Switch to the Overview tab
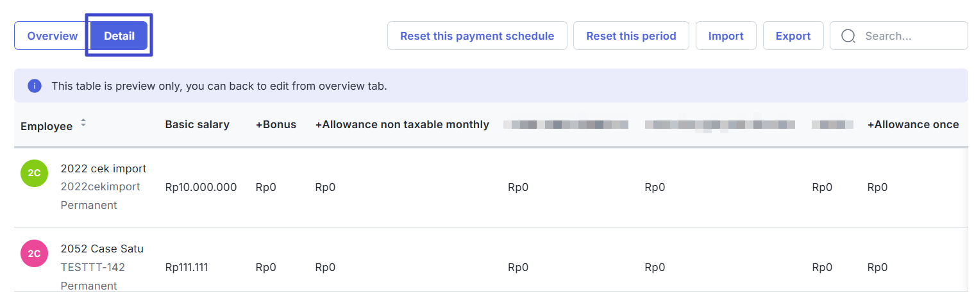Image resolution: width=974 pixels, height=296 pixels. 53,36
